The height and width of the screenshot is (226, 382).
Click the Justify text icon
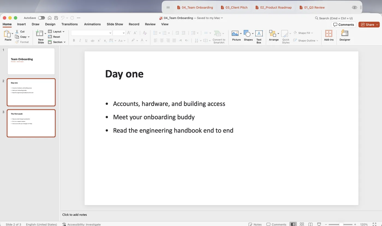click(174, 40)
